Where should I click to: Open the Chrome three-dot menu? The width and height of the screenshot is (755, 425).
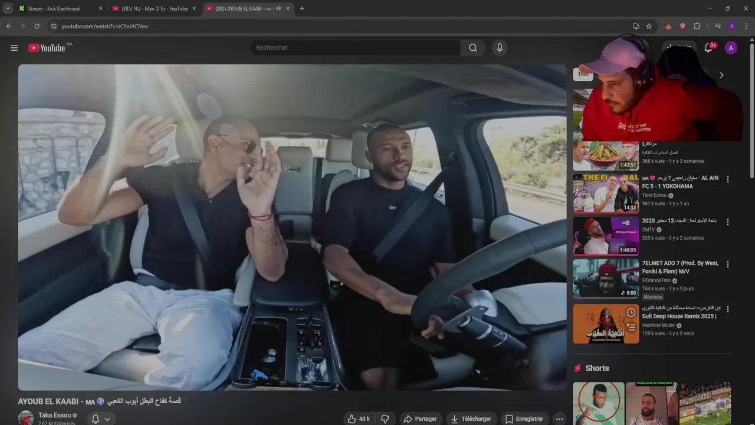746,26
